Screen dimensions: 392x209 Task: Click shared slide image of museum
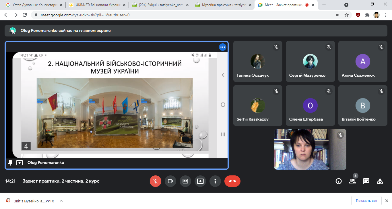coord(115,114)
